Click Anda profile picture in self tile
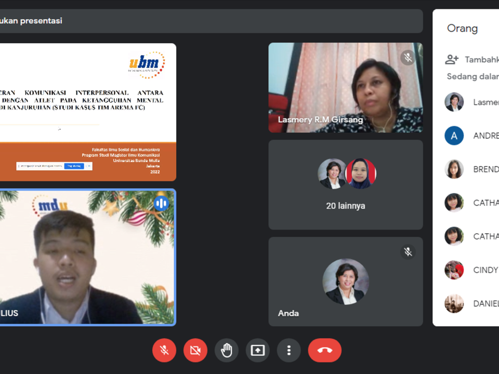 (x=346, y=282)
